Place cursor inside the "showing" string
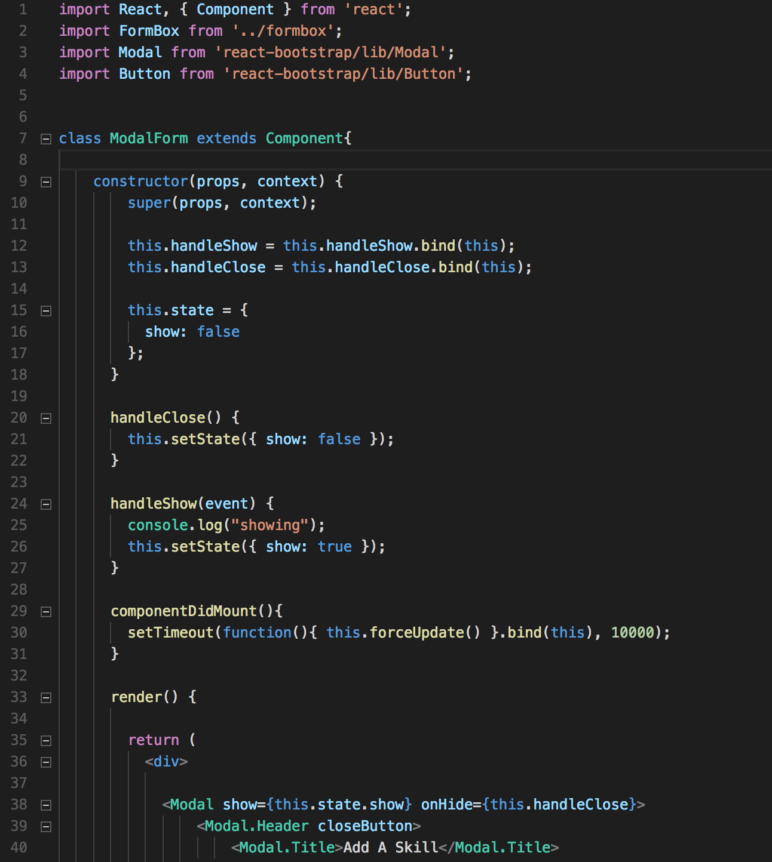This screenshot has height=862, width=772. (x=269, y=525)
